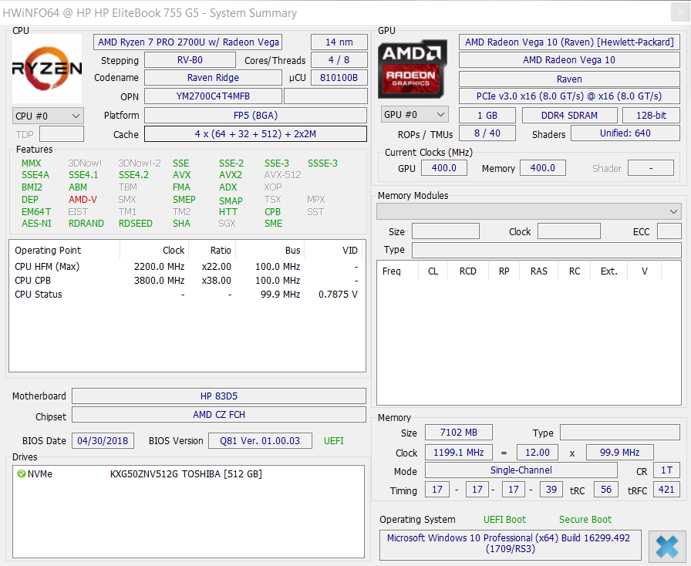Click the CR value 1T
The height and width of the screenshot is (566, 691).
pyautogui.click(x=667, y=470)
